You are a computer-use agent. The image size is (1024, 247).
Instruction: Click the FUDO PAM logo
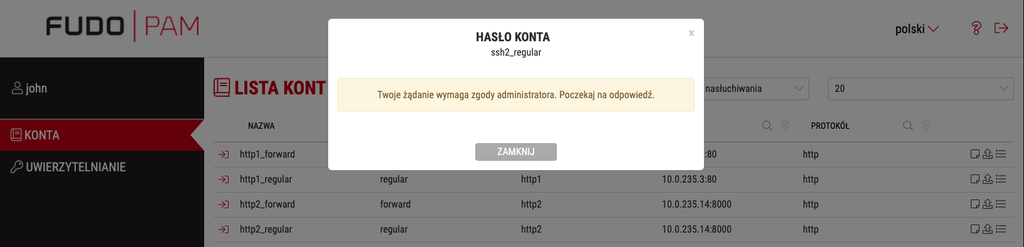(123, 26)
